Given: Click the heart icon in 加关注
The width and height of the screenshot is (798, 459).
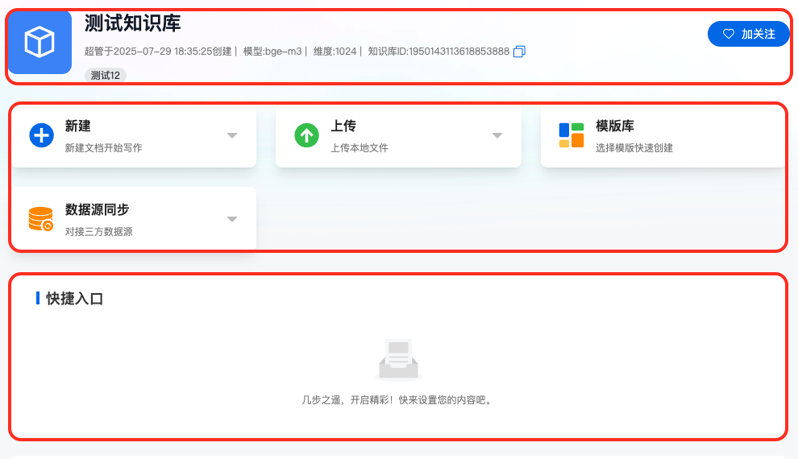Looking at the screenshot, I should coord(729,34).
